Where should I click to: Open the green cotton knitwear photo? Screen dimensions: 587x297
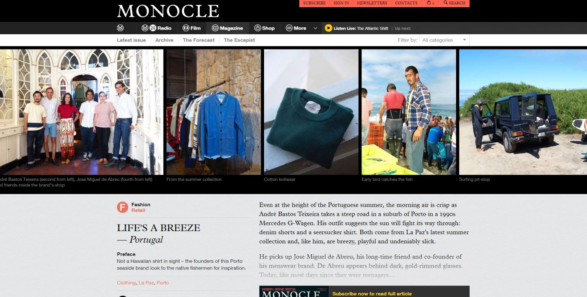point(311,112)
